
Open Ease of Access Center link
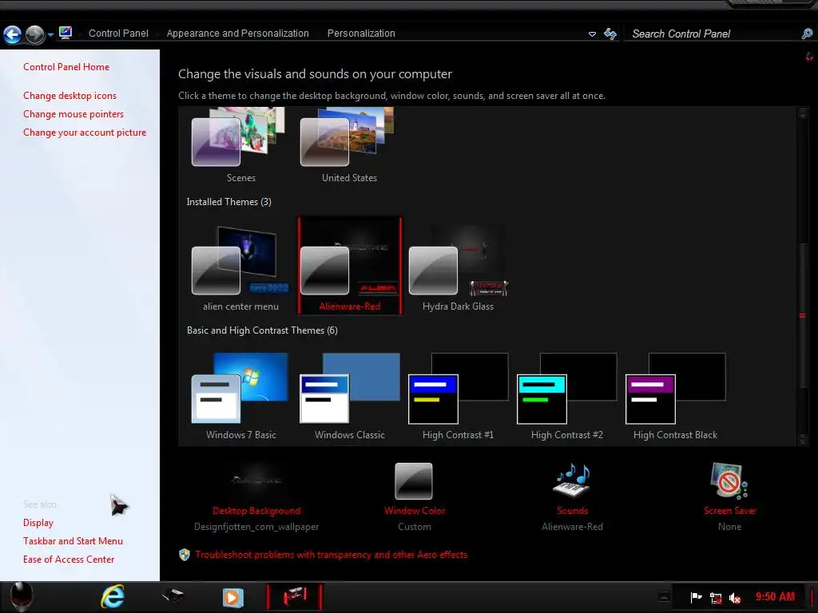[x=69, y=560]
